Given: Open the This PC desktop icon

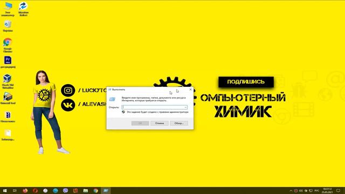Looking at the screenshot, I should click(x=8, y=9).
